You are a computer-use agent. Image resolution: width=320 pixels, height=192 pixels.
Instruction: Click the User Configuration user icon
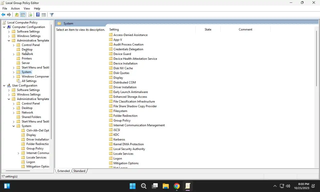tap(9, 85)
